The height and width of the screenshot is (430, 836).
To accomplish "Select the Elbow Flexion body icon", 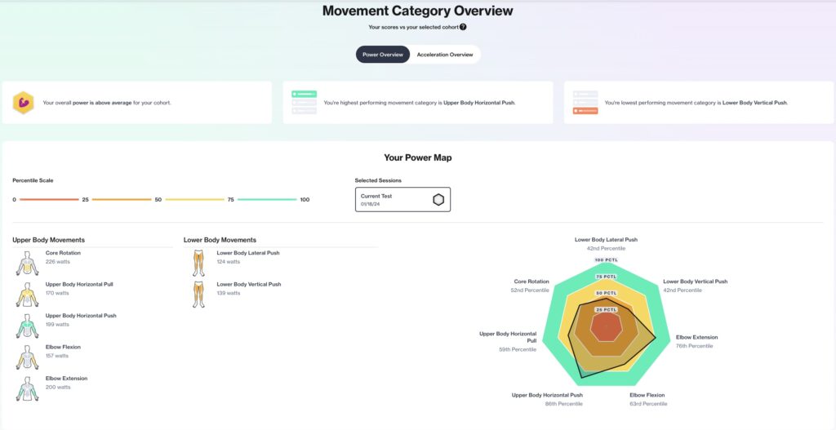I will point(27,357).
